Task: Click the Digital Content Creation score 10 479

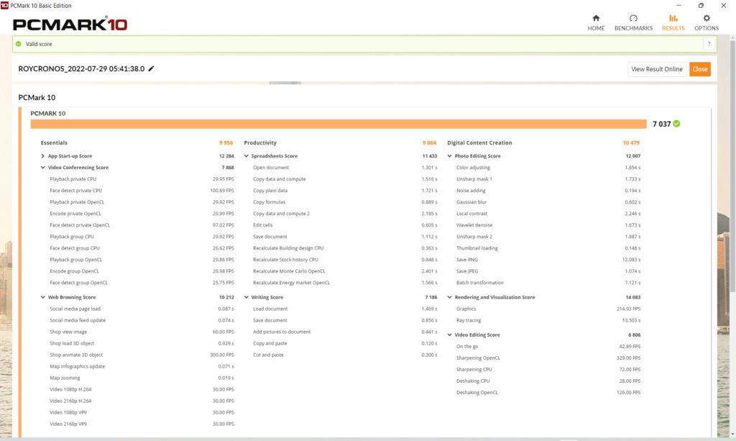Action: (631, 142)
